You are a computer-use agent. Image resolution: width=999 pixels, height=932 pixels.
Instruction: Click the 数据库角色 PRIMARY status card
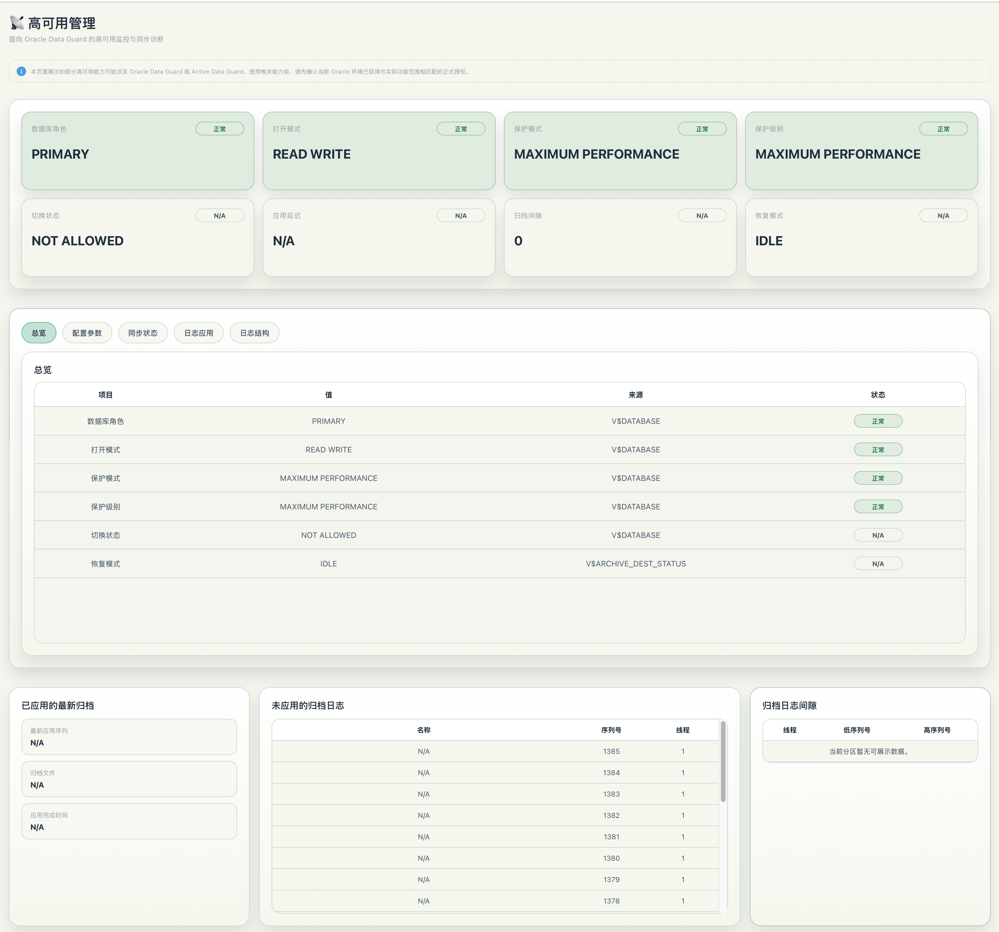[x=138, y=151]
